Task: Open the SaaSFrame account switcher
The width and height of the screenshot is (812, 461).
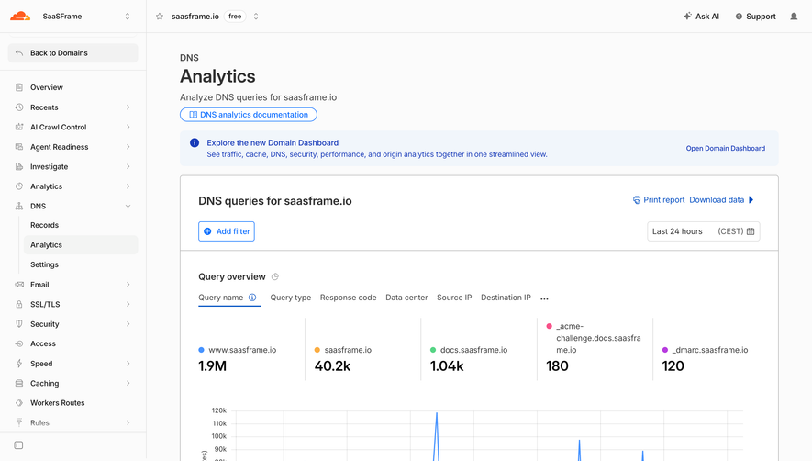Action: [128, 17]
